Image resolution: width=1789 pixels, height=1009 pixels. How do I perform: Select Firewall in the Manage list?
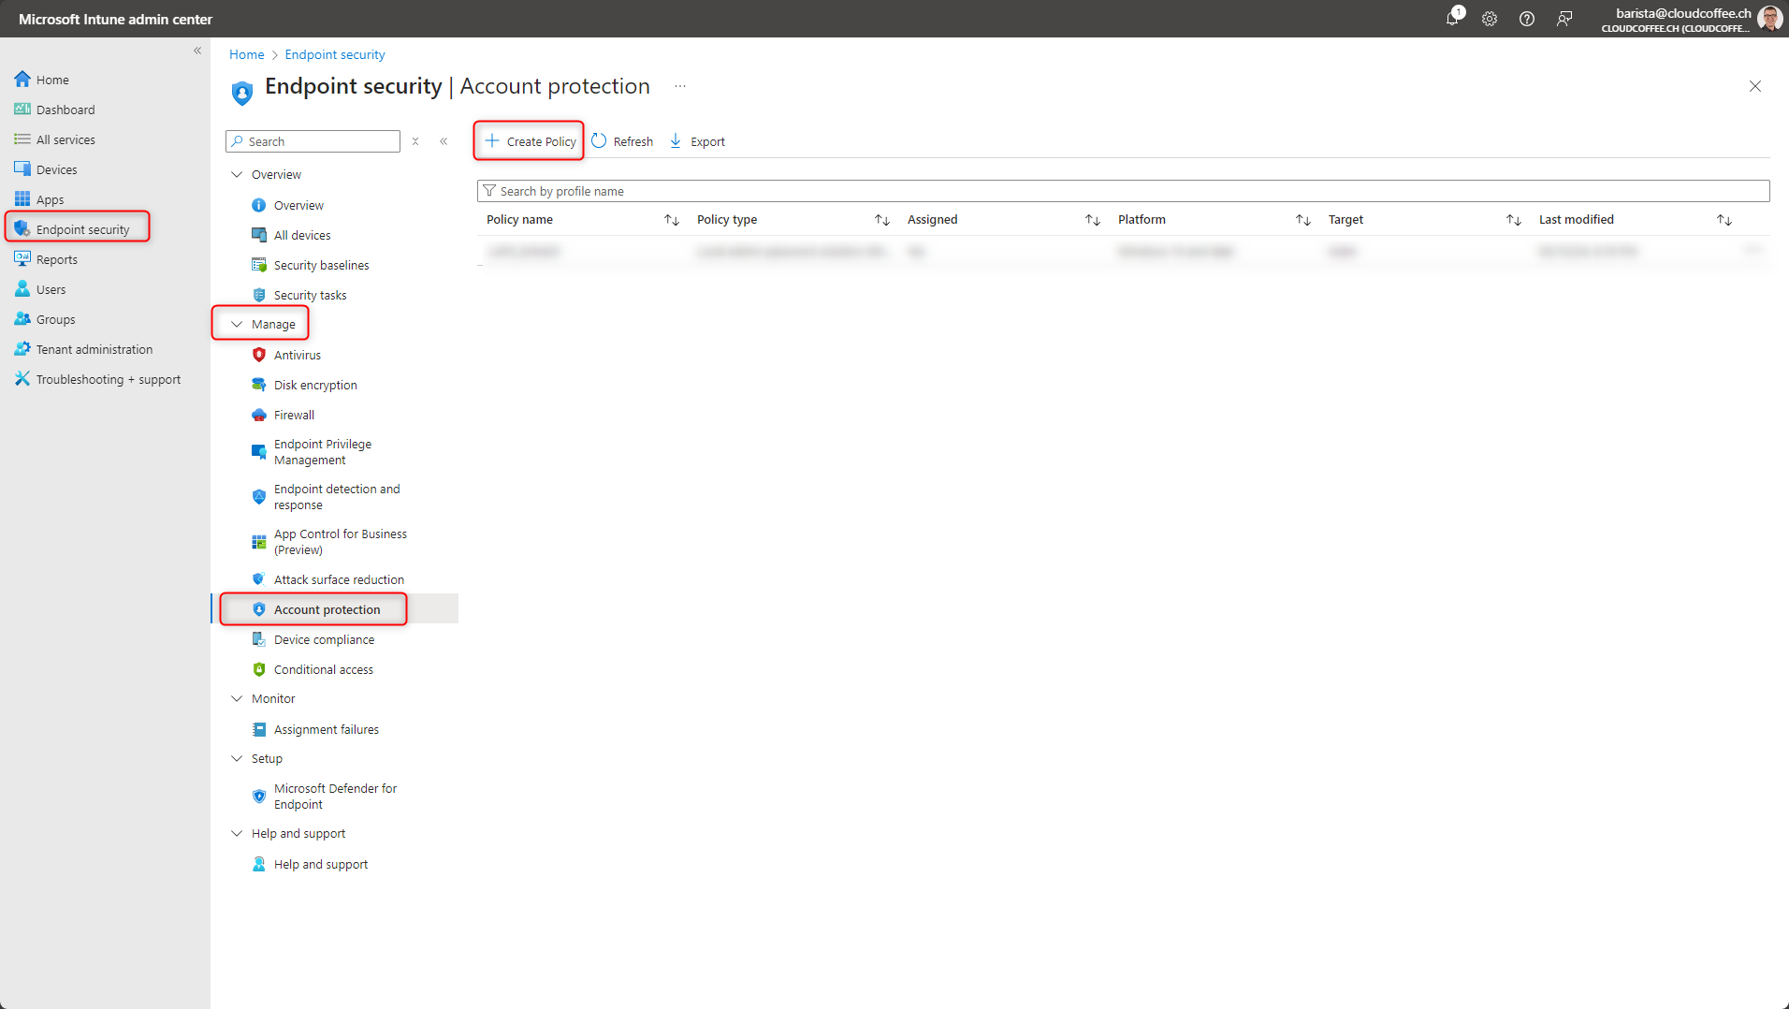click(296, 415)
